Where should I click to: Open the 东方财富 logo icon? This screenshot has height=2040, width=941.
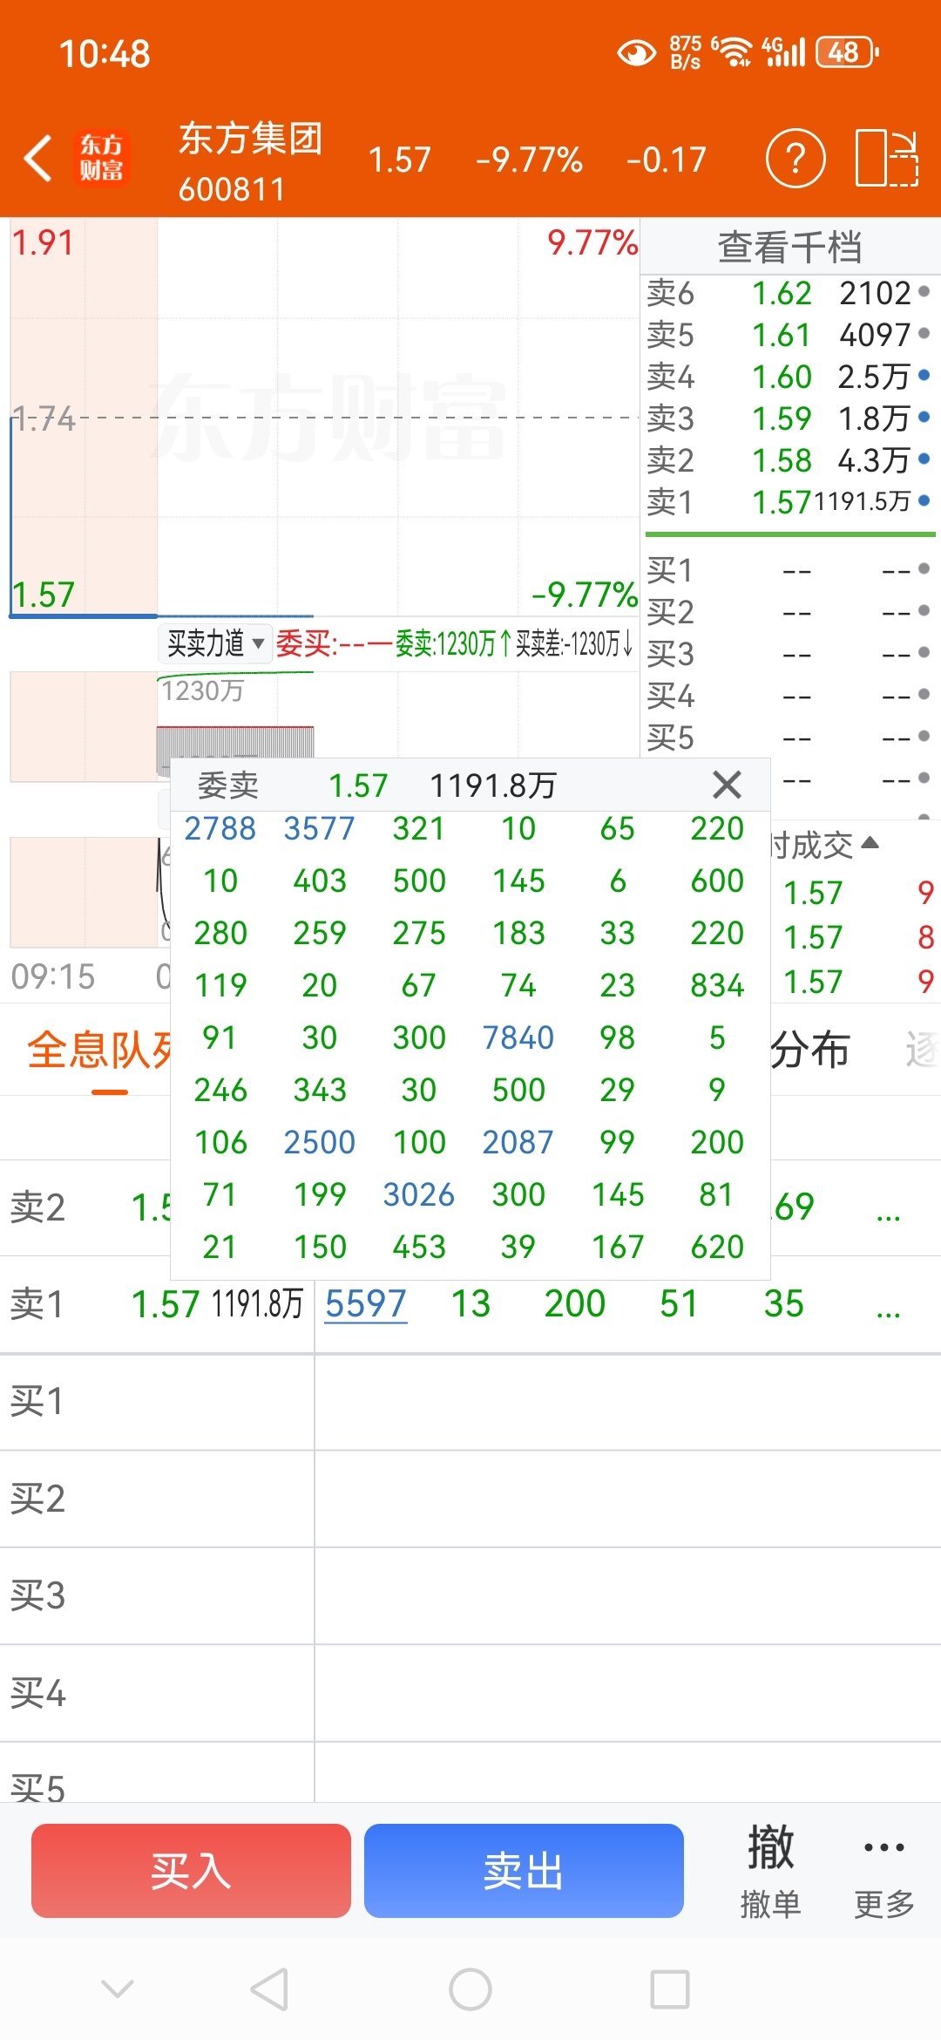[x=101, y=159]
